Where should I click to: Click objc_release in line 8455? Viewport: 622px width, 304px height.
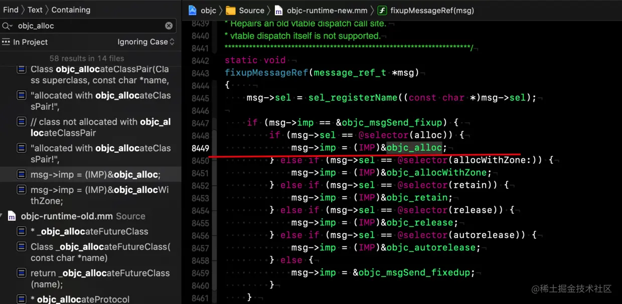tap(419, 223)
